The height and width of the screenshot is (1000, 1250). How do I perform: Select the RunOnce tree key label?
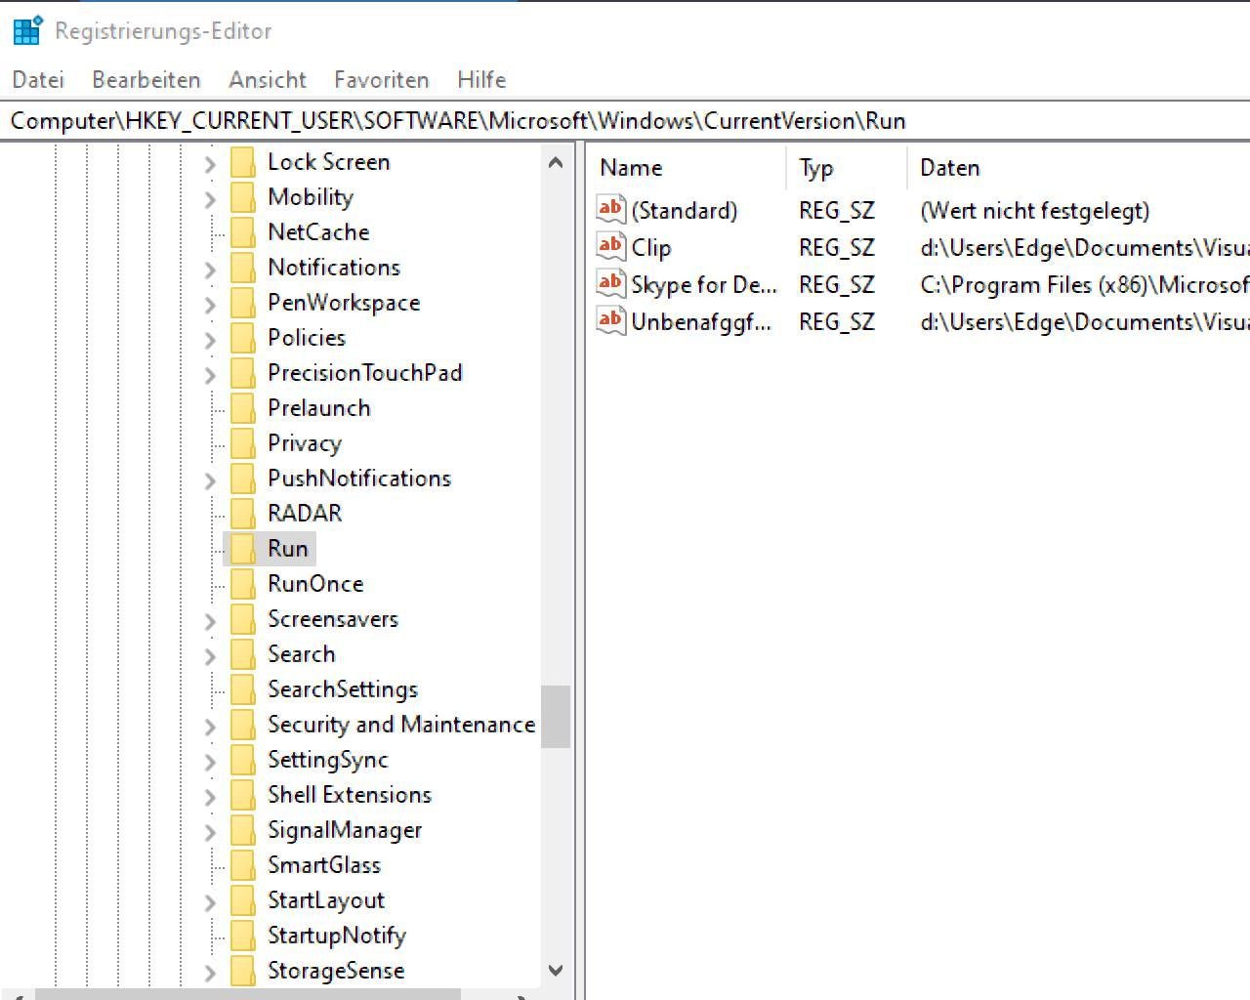(x=315, y=584)
